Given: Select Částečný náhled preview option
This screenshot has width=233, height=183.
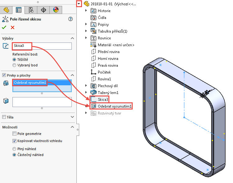Looking at the screenshot, I should pyautogui.click(x=14, y=155).
